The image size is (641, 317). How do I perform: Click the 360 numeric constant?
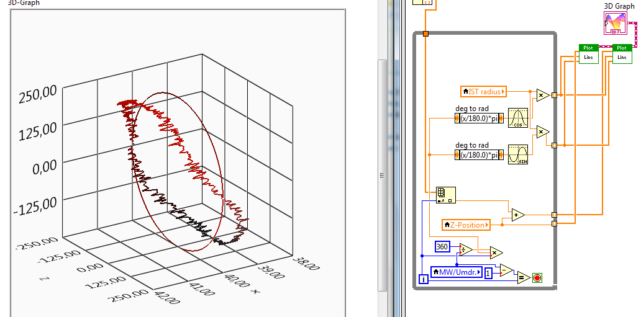pyautogui.click(x=442, y=247)
